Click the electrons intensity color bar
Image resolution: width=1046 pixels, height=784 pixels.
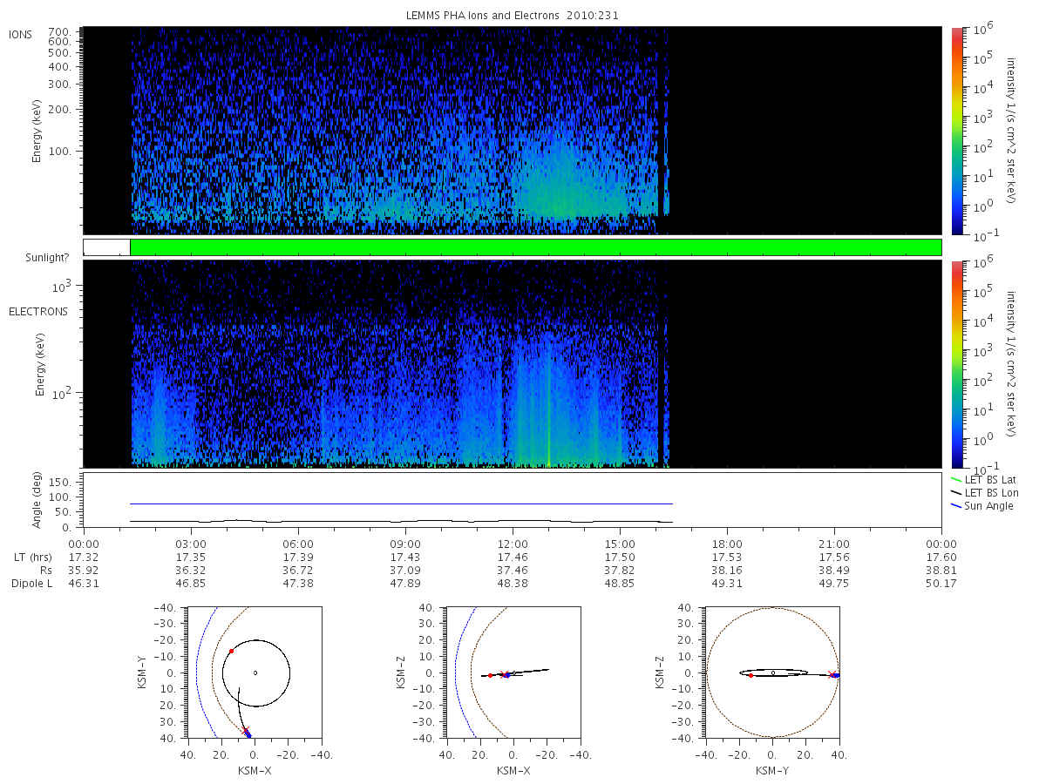[956, 364]
